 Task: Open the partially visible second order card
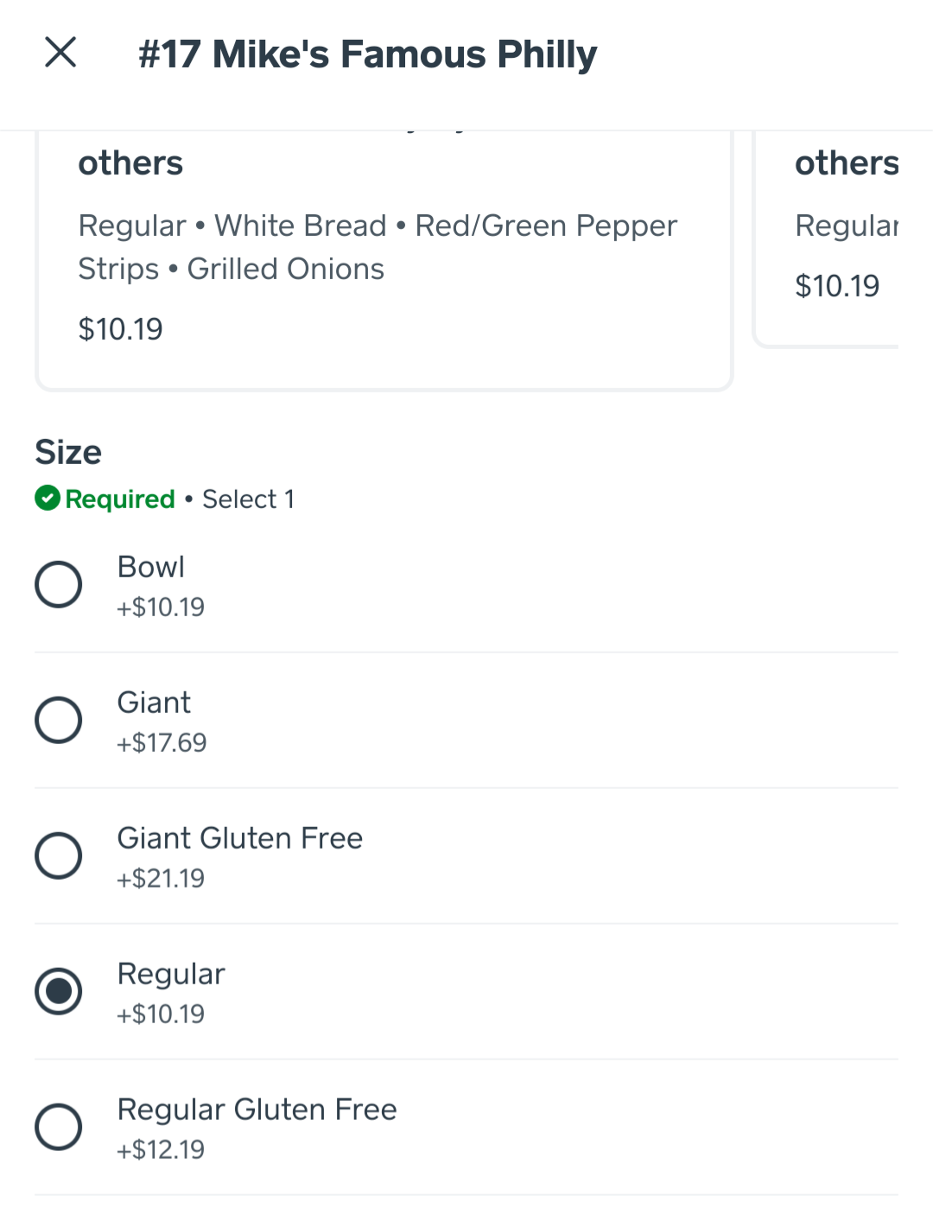[x=828, y=239]
